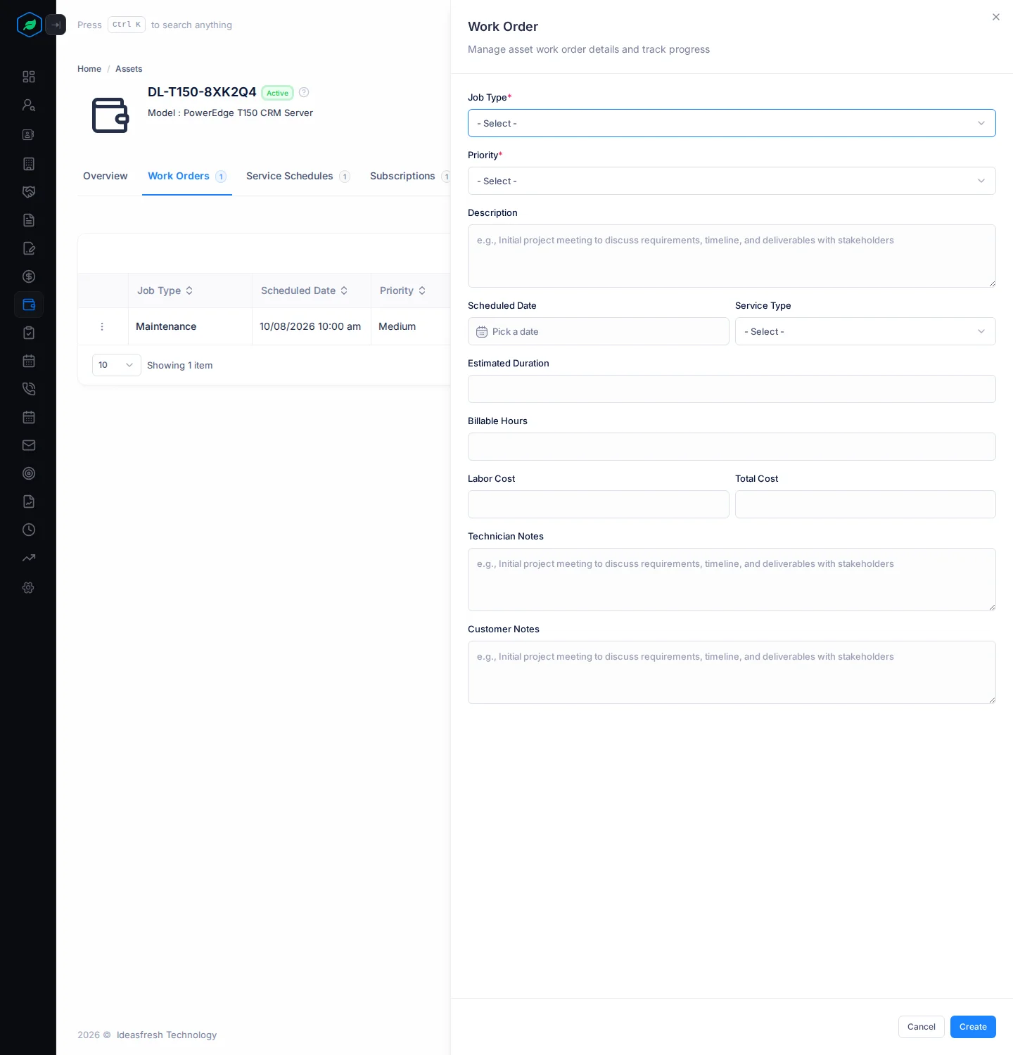Viewport: 1013px width, 1055px height.
Task: Open the wallet assets icon in sidebar
Action: coord(29,305)
